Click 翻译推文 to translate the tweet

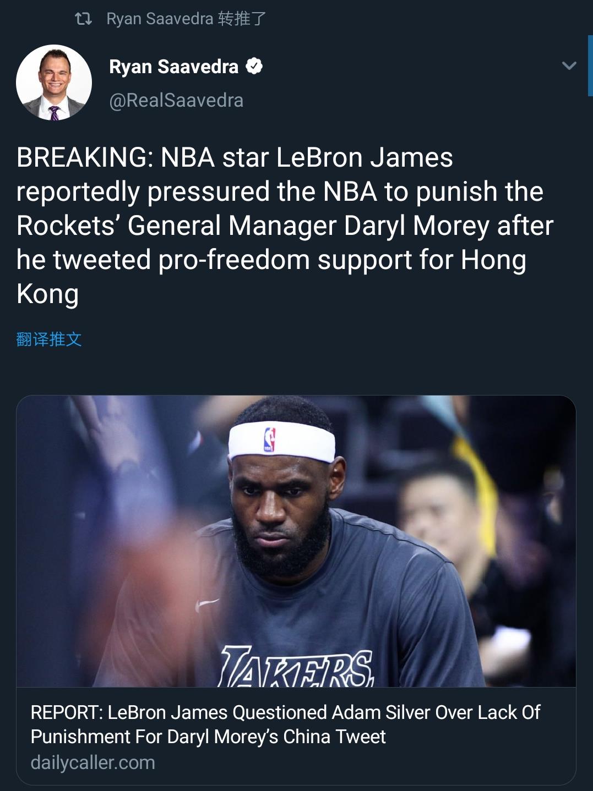tap(49, 339)
